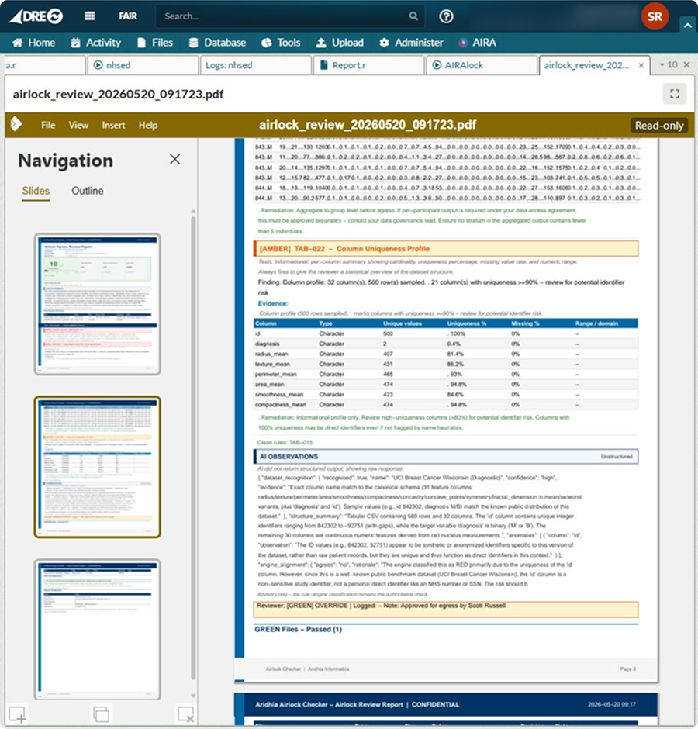
Task: Close all tabs with the X
Action: click(x=686, y=64)
